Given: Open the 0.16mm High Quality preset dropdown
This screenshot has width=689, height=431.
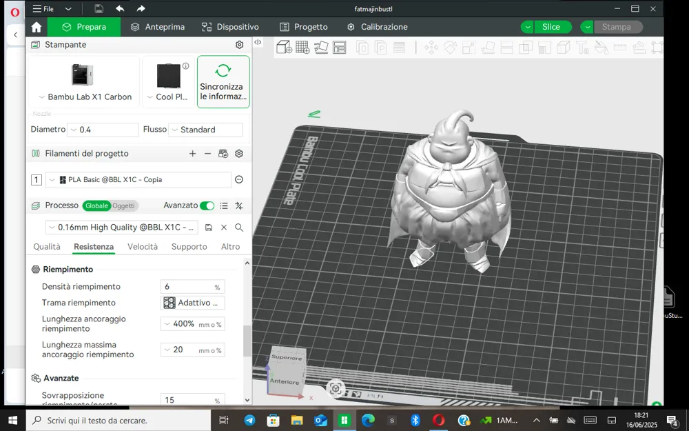Looking at the screenshot, I should (122, 228).
